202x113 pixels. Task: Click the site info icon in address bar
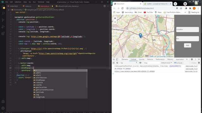click(127, 8)
